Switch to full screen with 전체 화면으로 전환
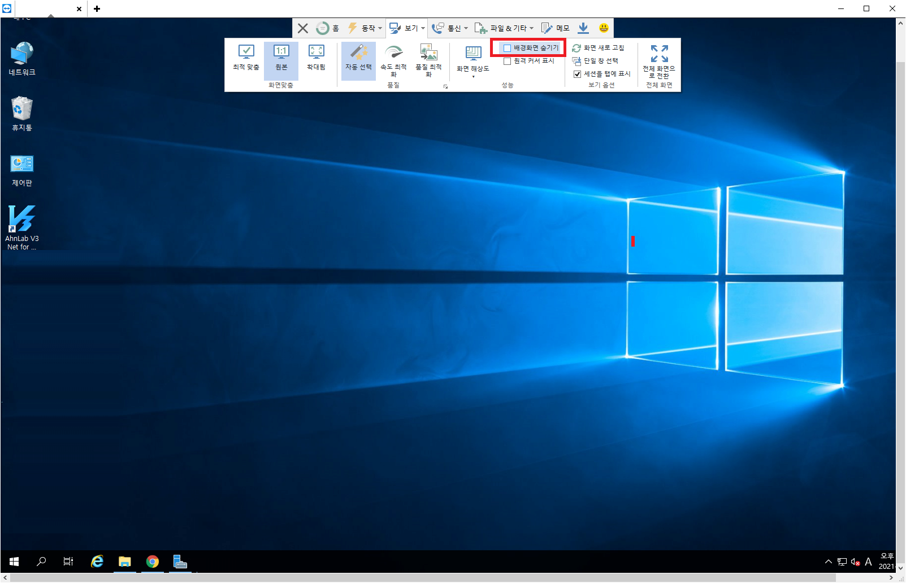This screenshot has height=583, width=906. (659, 61)
